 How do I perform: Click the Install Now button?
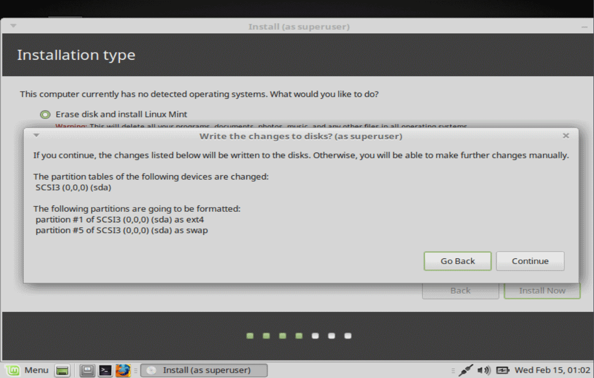click(x=542, y=291)
